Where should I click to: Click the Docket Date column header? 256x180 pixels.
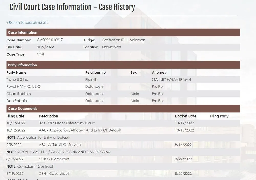[186, 116]
